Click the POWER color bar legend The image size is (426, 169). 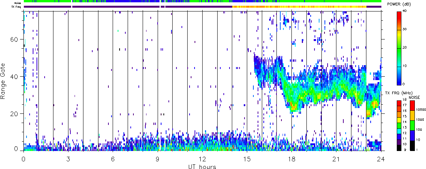399,48
